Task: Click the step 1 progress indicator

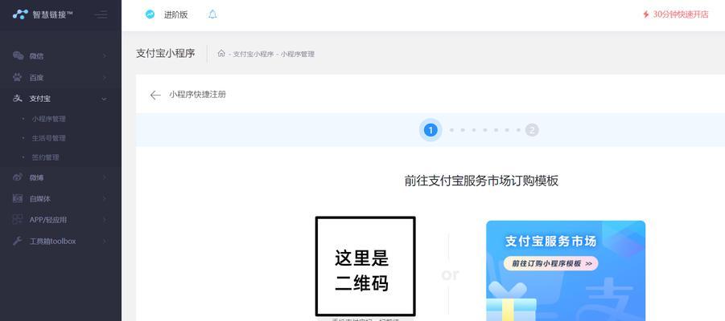Action: [430, 130]
